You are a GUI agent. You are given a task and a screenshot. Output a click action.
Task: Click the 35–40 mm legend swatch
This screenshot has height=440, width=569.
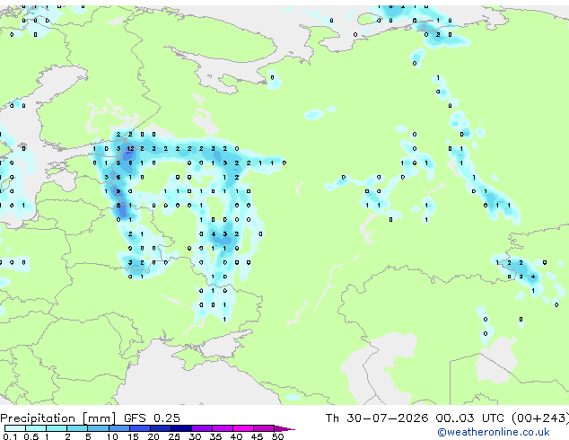[222, 428]
